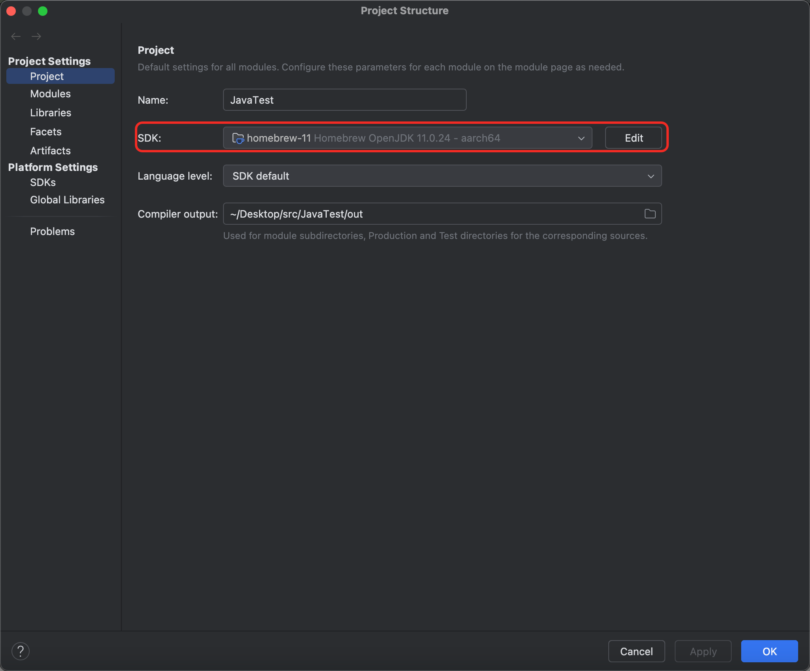Image resolution: width=810 pixels, height=671 pixels.
Task: Click the back navigation arrow
Action: pyautogui.click(x=16, y=36)
